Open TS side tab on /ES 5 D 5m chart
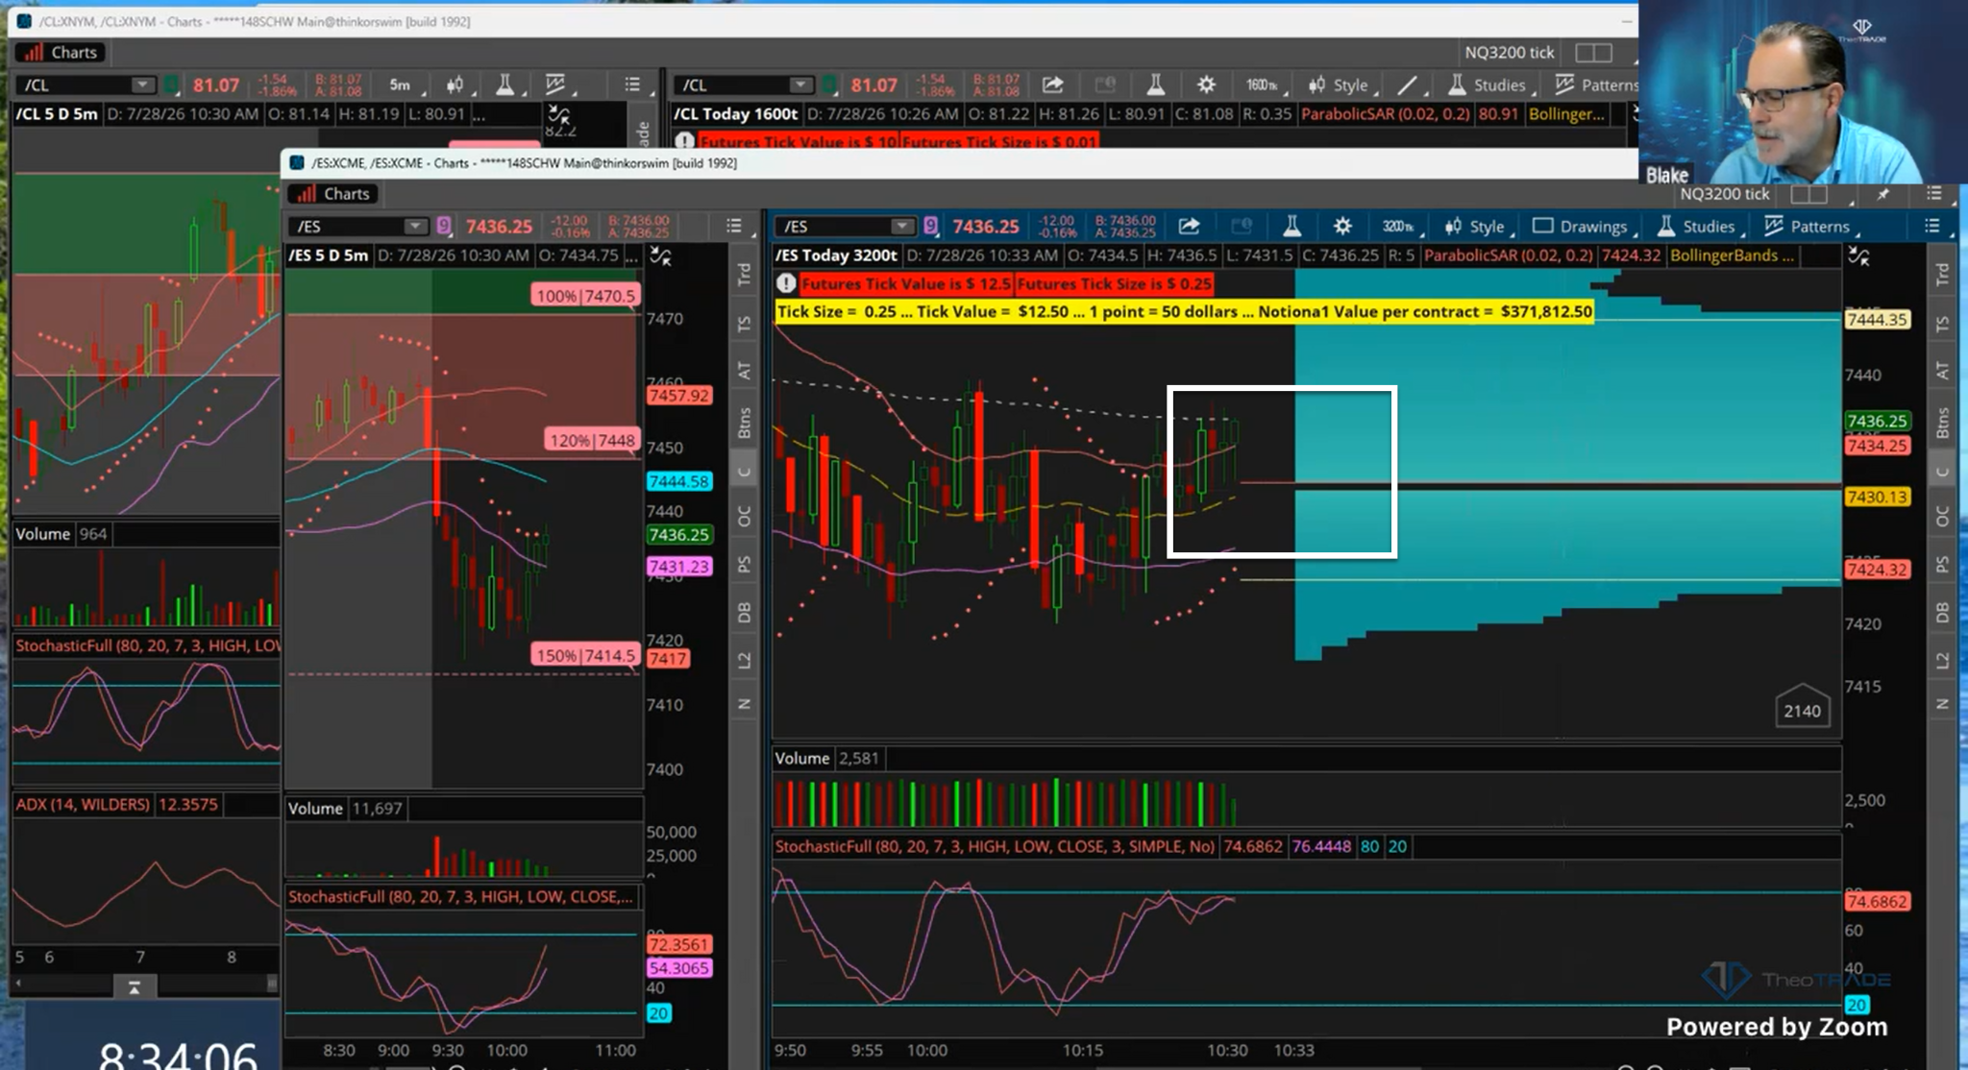 click(x=744, y=324)
